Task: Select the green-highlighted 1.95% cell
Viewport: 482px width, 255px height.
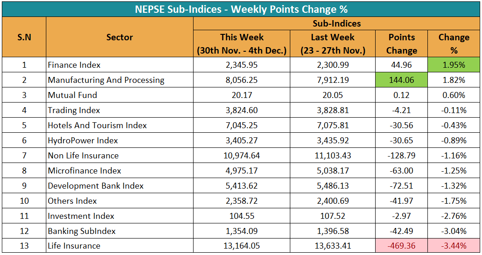Action: point(454,65)
